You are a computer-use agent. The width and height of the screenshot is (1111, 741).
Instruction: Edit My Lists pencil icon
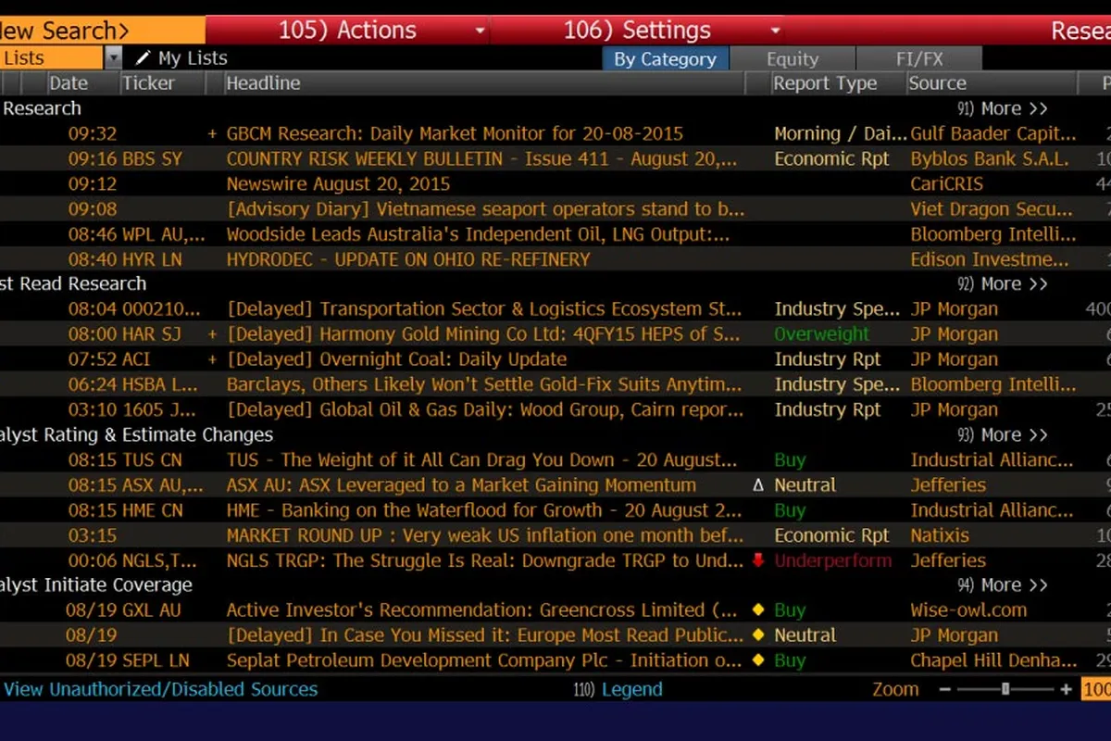pos(143,58)
